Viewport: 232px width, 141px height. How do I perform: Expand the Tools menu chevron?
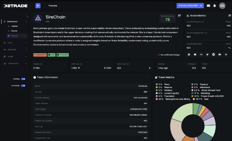pyautogui.click(x=26, y=43)
